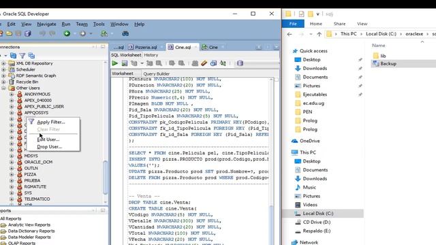Click the Connections tree vertical scrollbar
436x245 pixels.
[105, 178]
